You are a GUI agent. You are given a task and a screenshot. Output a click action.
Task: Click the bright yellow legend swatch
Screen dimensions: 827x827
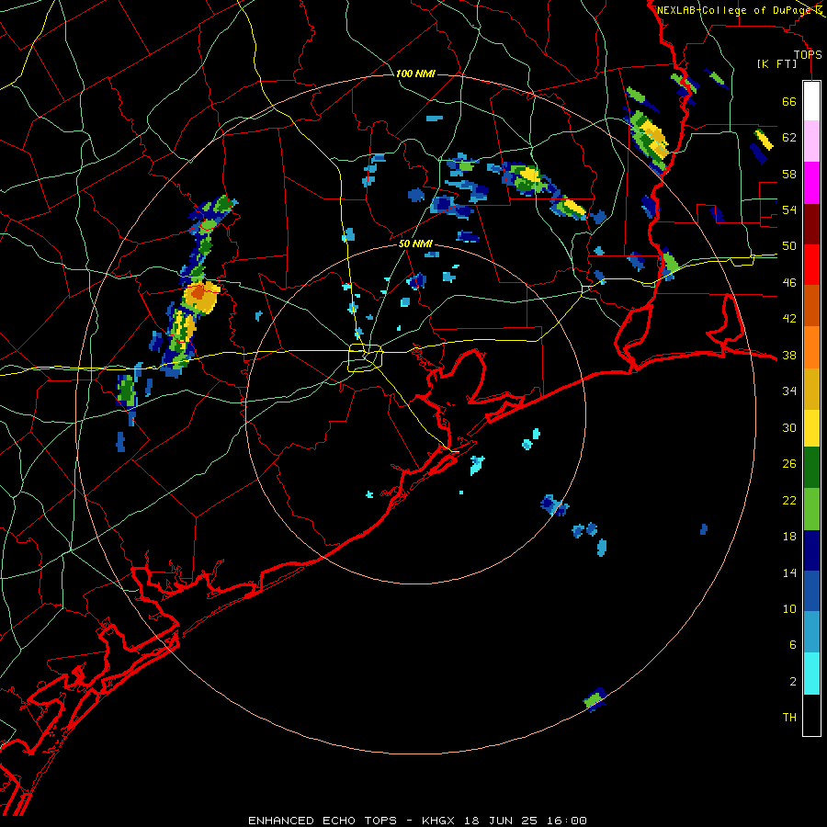(x=811, y=428)
